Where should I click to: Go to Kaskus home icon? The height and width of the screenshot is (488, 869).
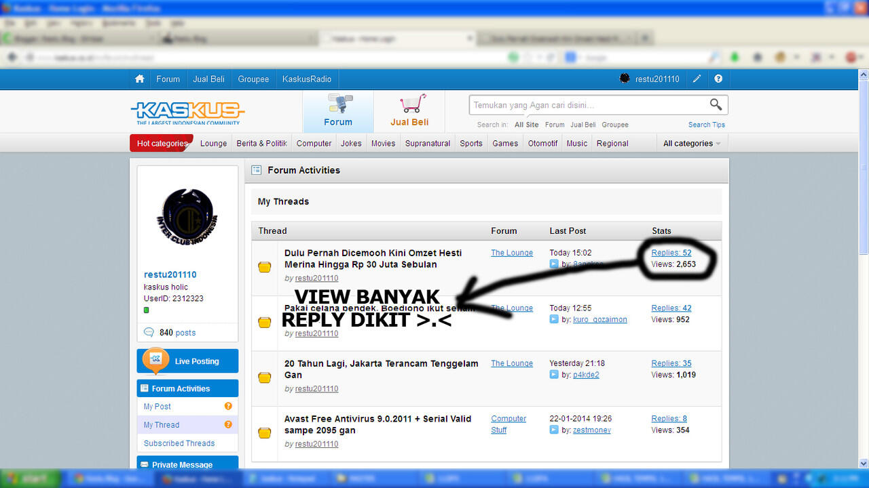[x=140, y=79]
